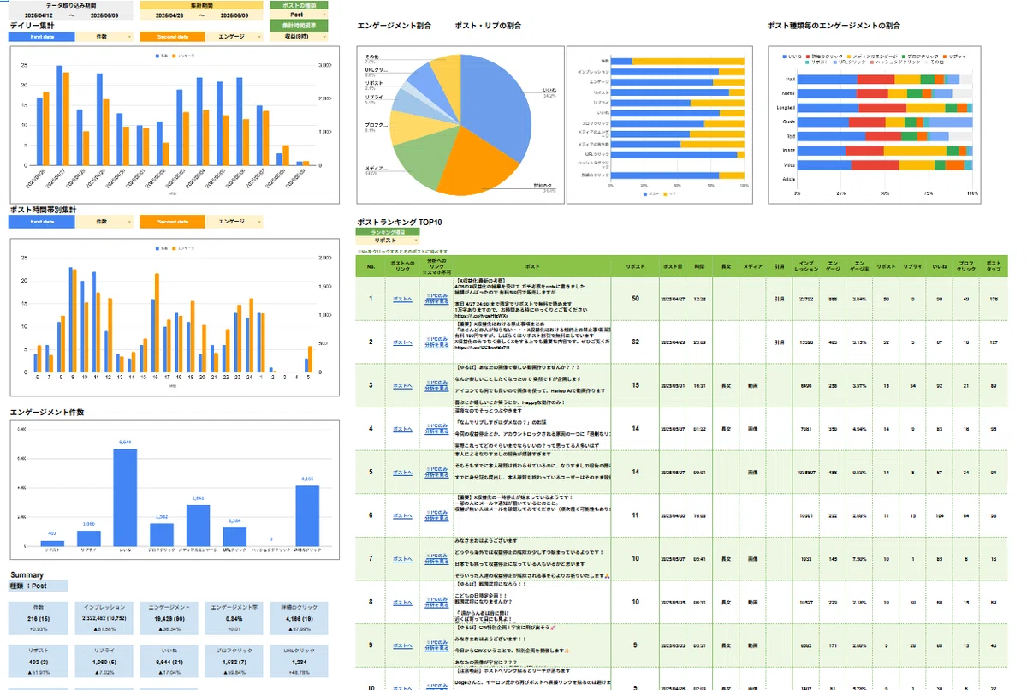Select the いいね summary card showing 6,644 (31)
The image size is (1027, 690).
(169, 663)
